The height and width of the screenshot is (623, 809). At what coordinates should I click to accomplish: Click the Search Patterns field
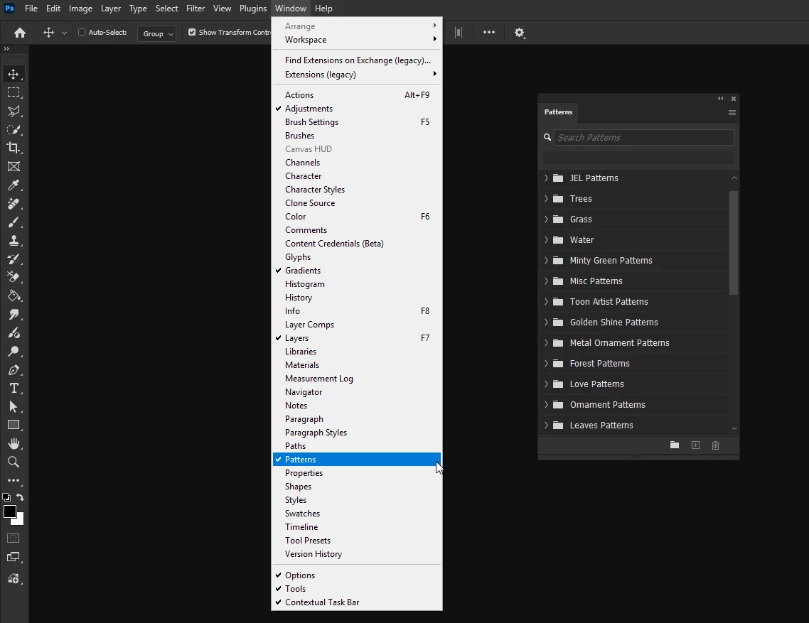coord(643,137)
